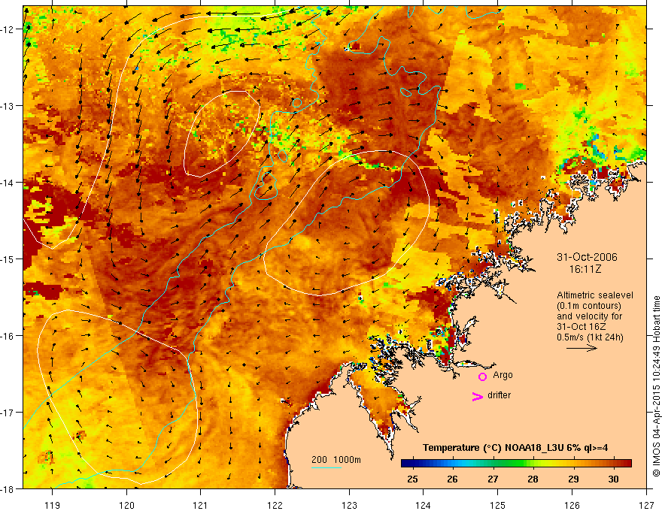
Task: Click the colorbar value 26
Action: click(x=453, y=479)
